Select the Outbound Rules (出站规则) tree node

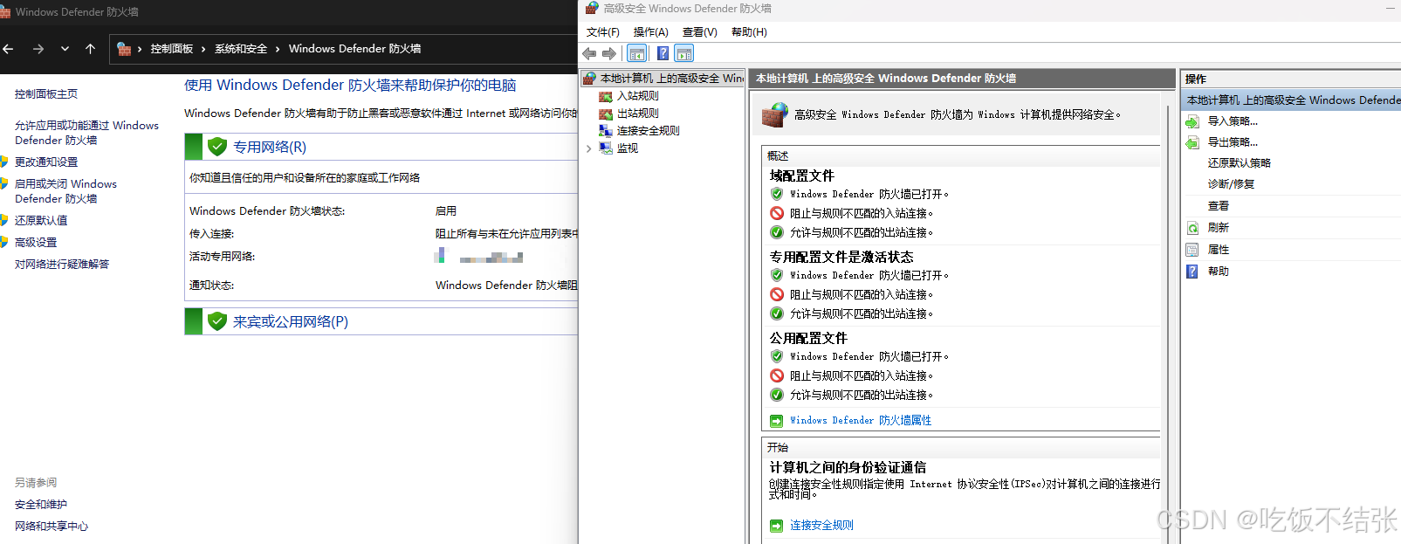[637, 114]
